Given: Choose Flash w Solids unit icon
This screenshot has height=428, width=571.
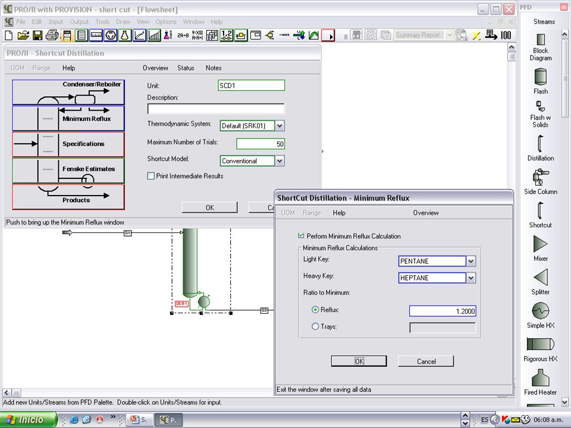Looking at the screenshot, I should pos(541,106).
